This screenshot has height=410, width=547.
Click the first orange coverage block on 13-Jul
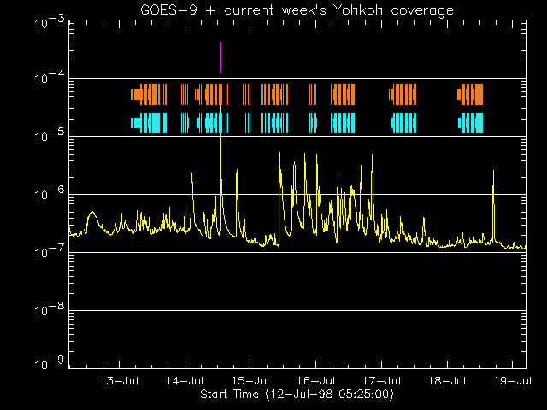pos(149,95)
